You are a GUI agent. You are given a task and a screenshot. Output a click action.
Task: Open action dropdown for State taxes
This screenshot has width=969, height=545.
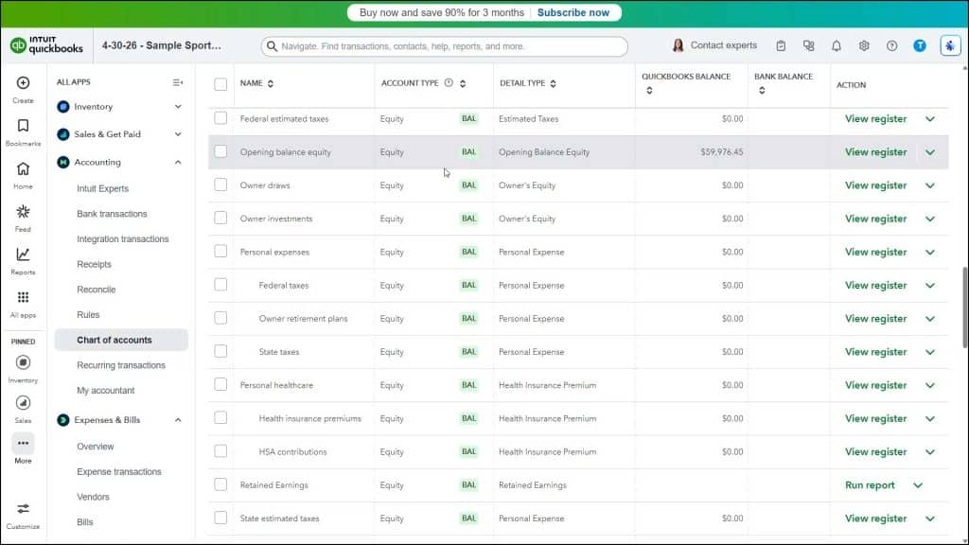[x=930, y=352]
